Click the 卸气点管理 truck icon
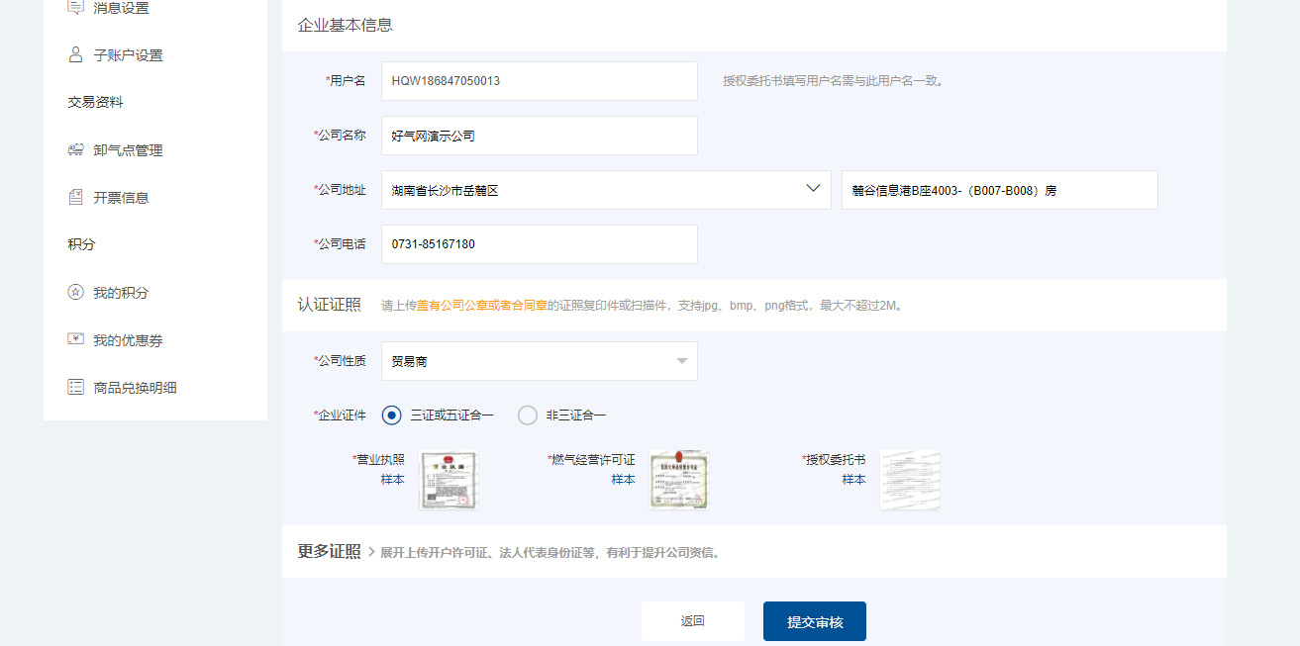 pos(75,149)
